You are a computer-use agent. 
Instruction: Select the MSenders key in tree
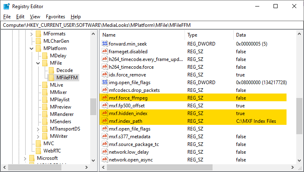point(61,122)
